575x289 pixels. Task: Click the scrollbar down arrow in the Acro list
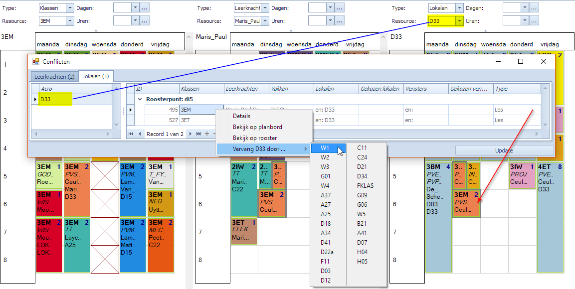pos(116,125)
